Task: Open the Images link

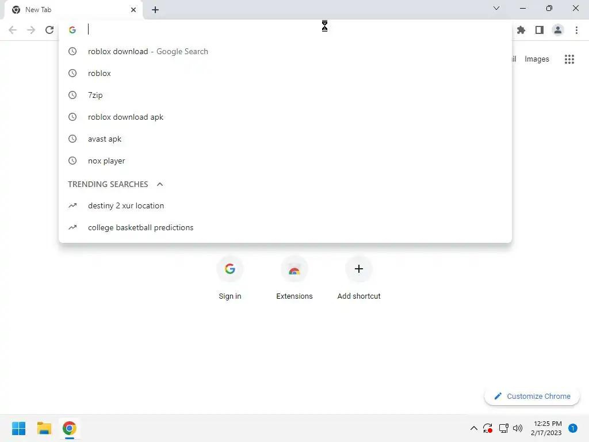Action: point(537,59)
